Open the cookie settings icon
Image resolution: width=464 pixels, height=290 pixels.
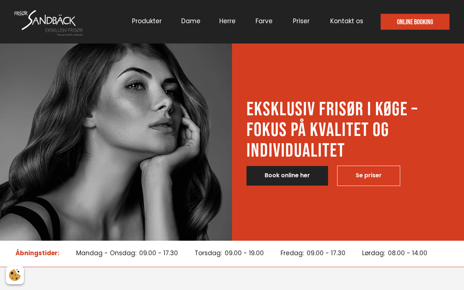point(15,275)
